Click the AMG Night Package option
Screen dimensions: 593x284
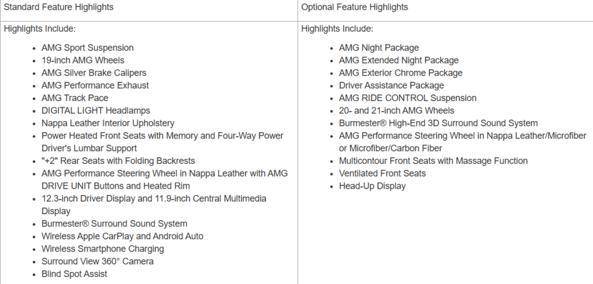379,48
